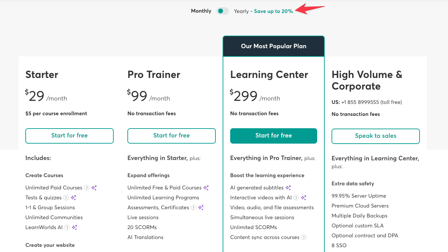Click the Our Most Popular Plan banner
448x252 pixels.
click(x=273, y=46)
